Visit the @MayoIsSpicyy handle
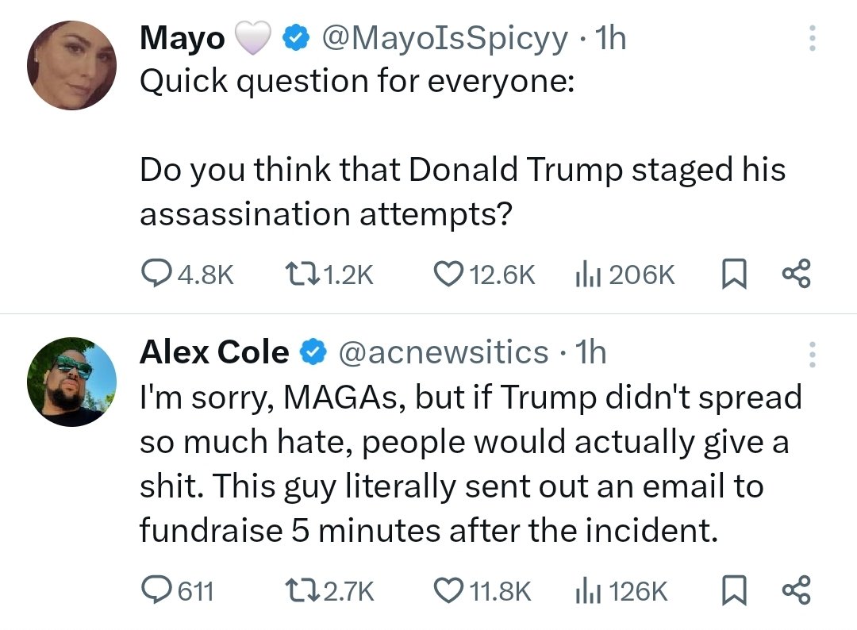The image size is (857, 630). coord(444,39)
